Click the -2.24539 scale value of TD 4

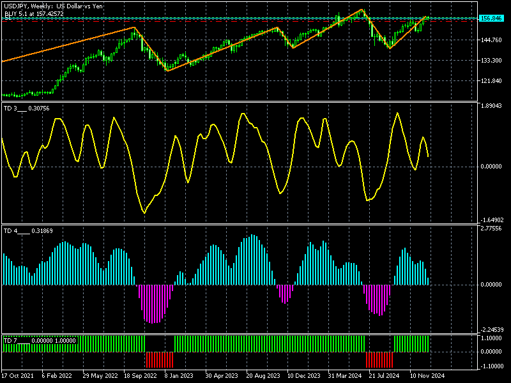(x=491, y=329)
